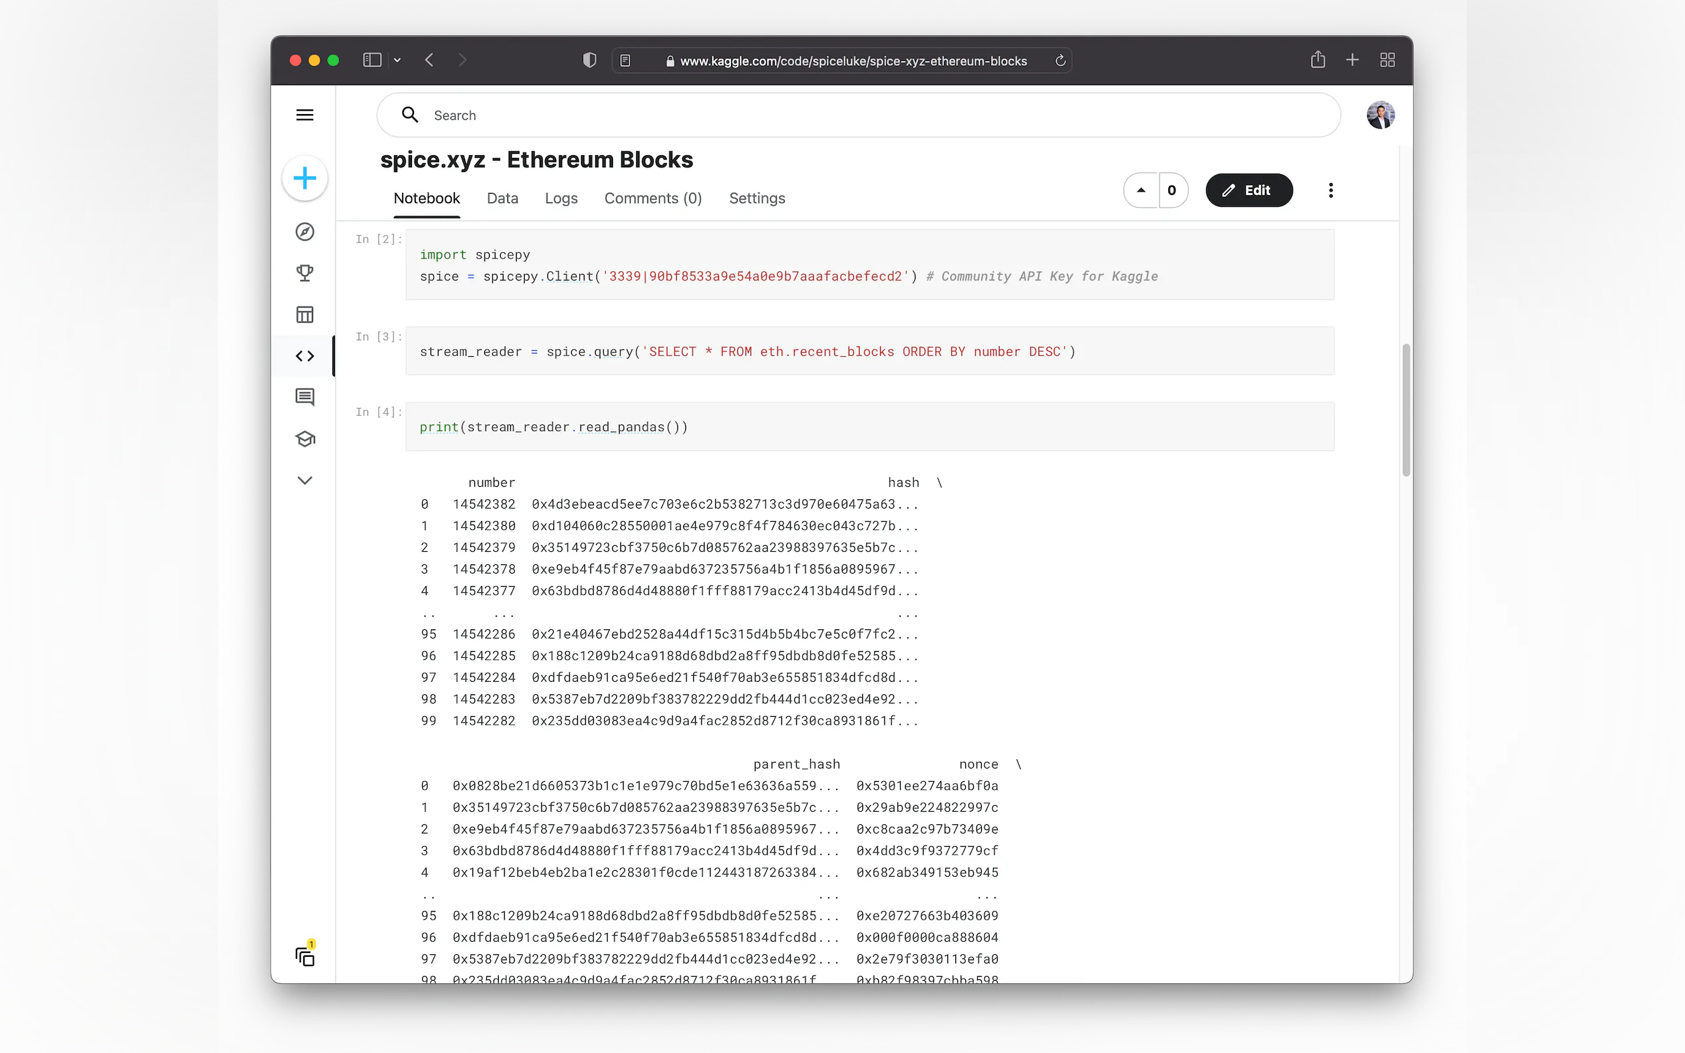The image size is (1685, 1053).
Task: Click the blue Create plus button
Action: 304,178
